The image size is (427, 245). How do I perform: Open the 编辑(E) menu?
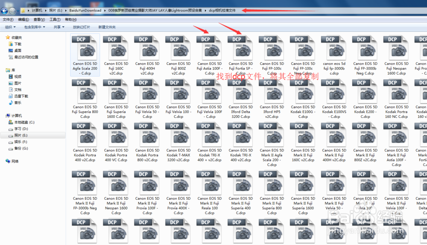(23, 20)
